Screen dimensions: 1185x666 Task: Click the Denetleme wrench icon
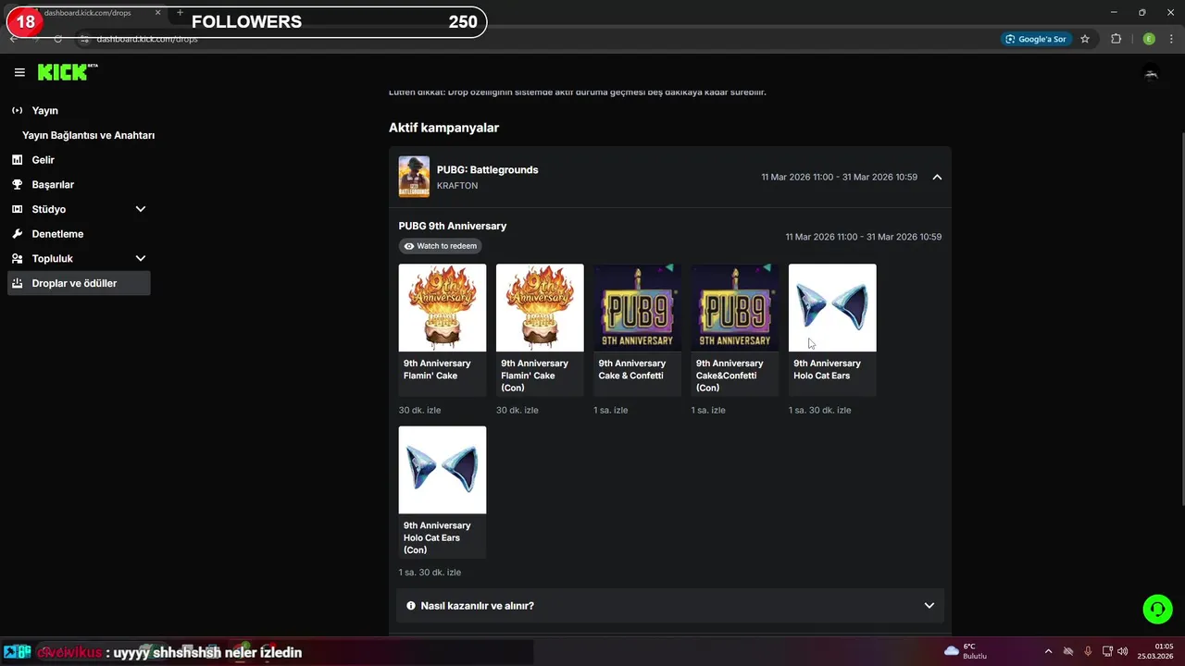click(x=17, y=234)
